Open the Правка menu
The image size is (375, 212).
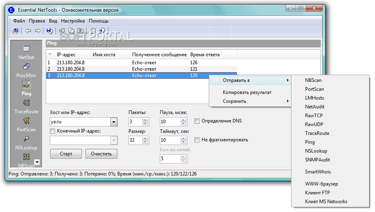pyautogui.click(x=37, y=21)
